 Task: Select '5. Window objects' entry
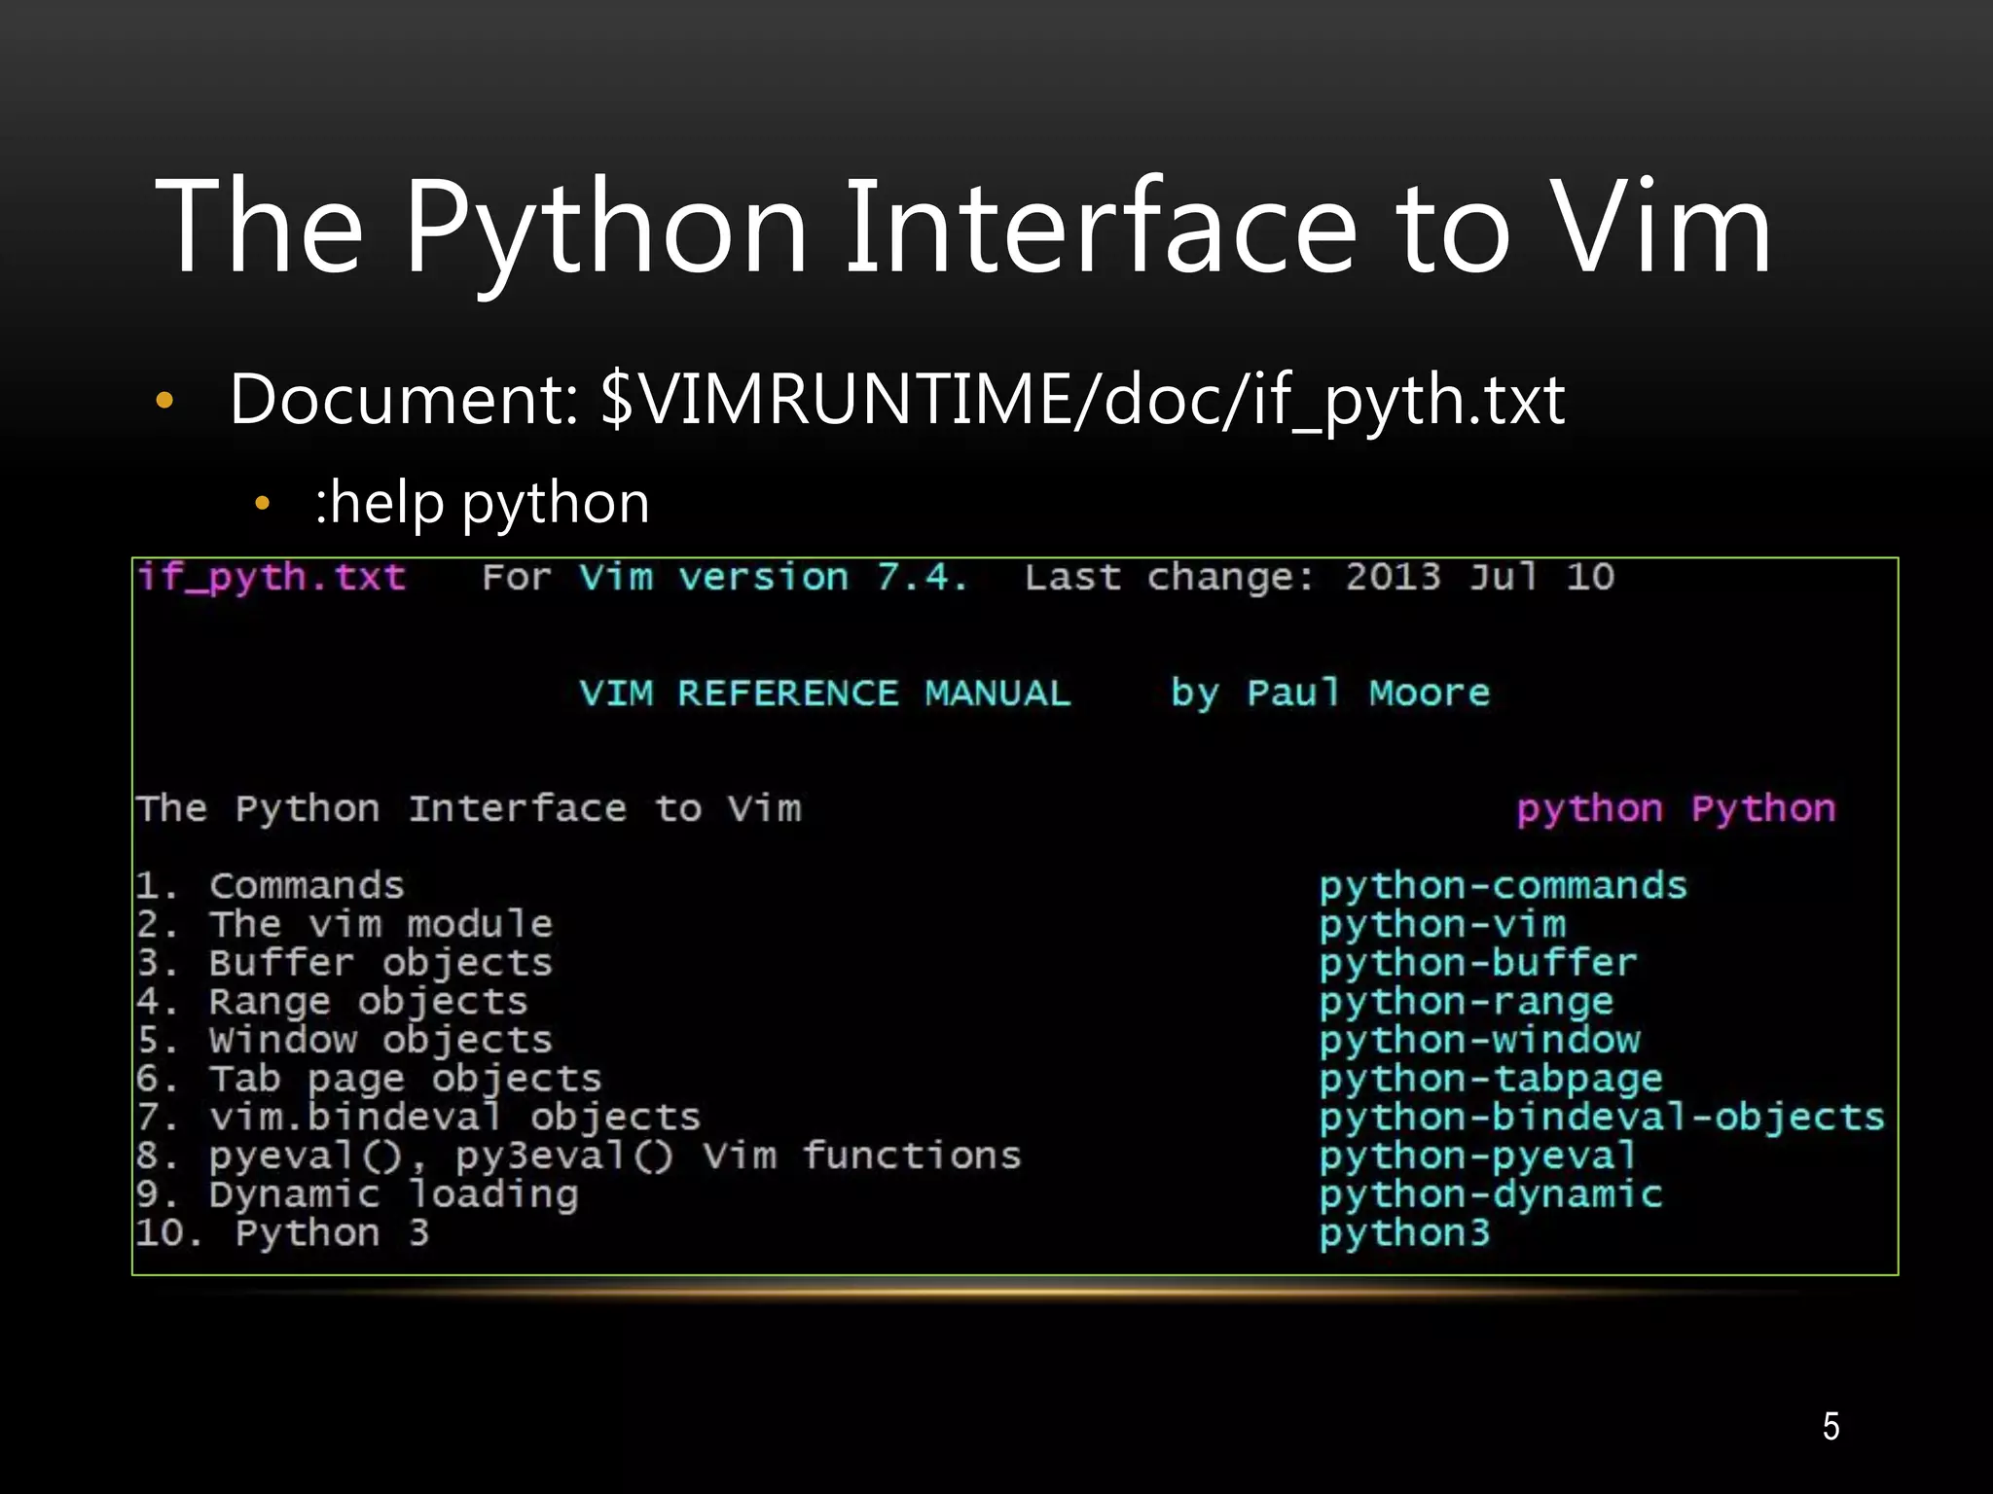point(344,1041)
